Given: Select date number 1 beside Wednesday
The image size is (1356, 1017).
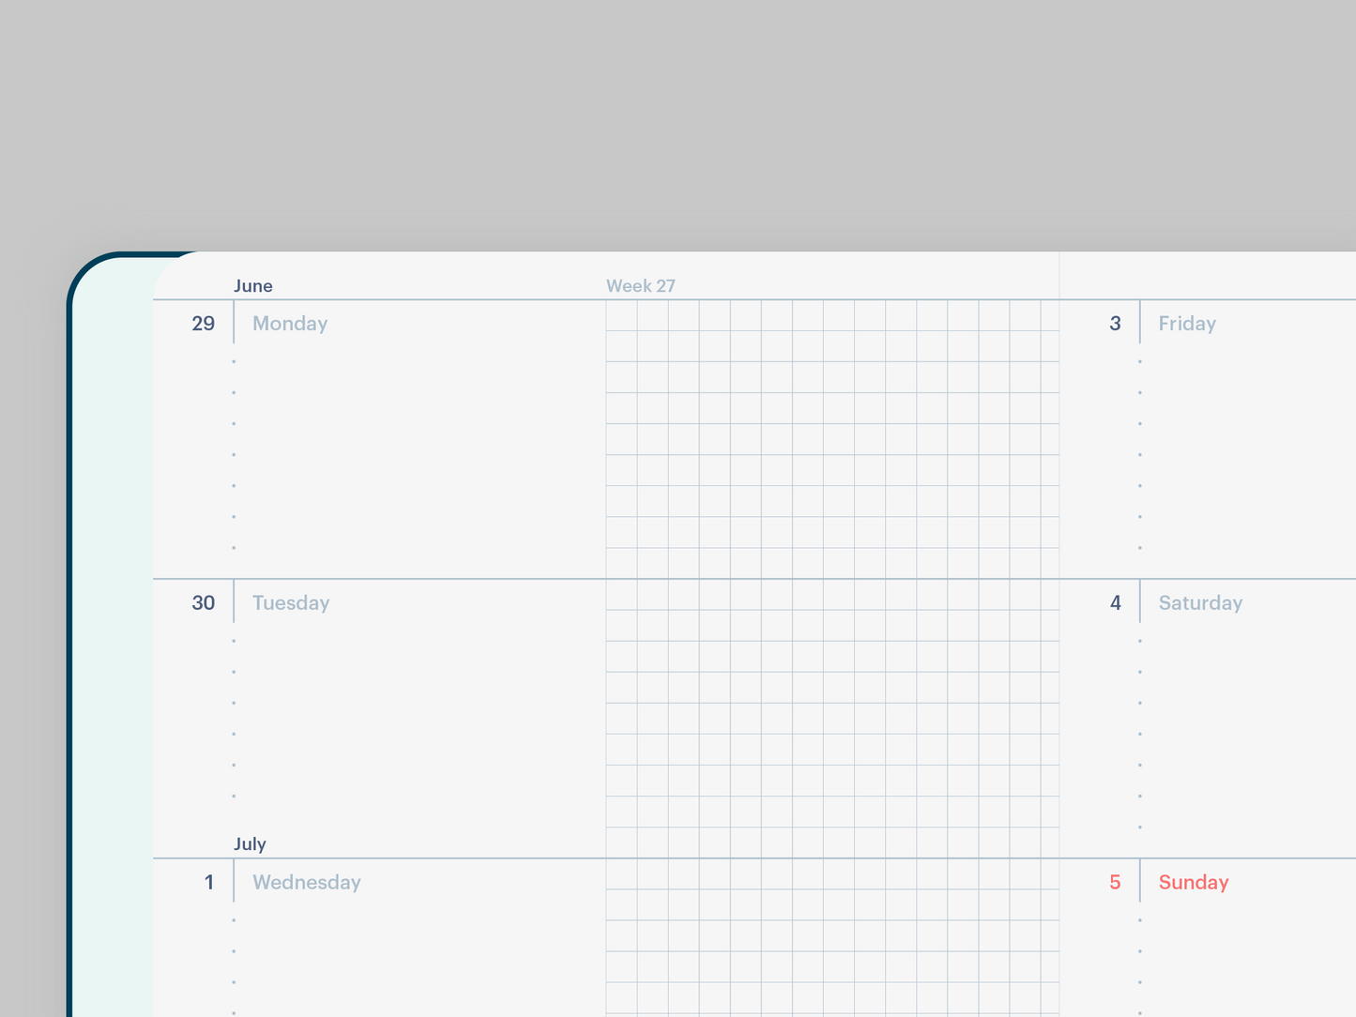Looking at the screenshot, I should [x=208, y=883].
